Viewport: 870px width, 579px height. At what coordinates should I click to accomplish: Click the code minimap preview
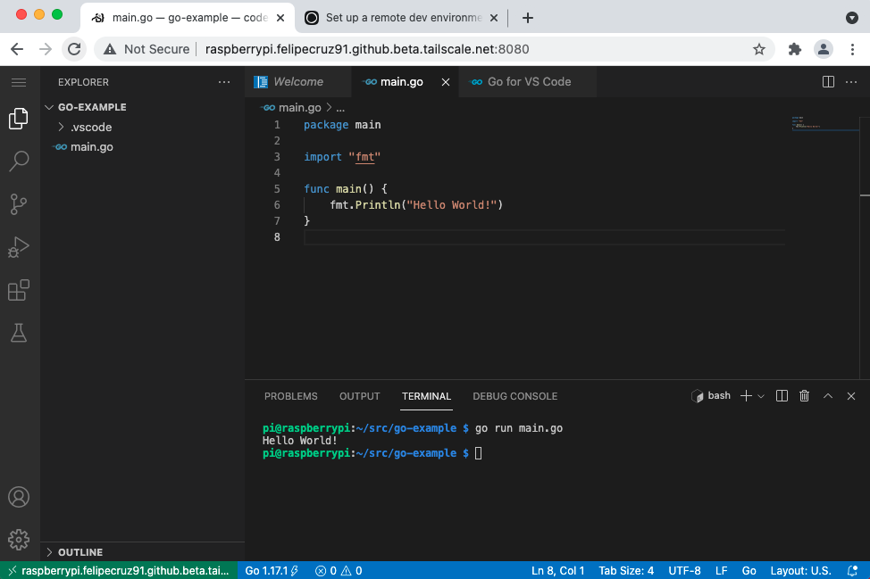(824, 123)
